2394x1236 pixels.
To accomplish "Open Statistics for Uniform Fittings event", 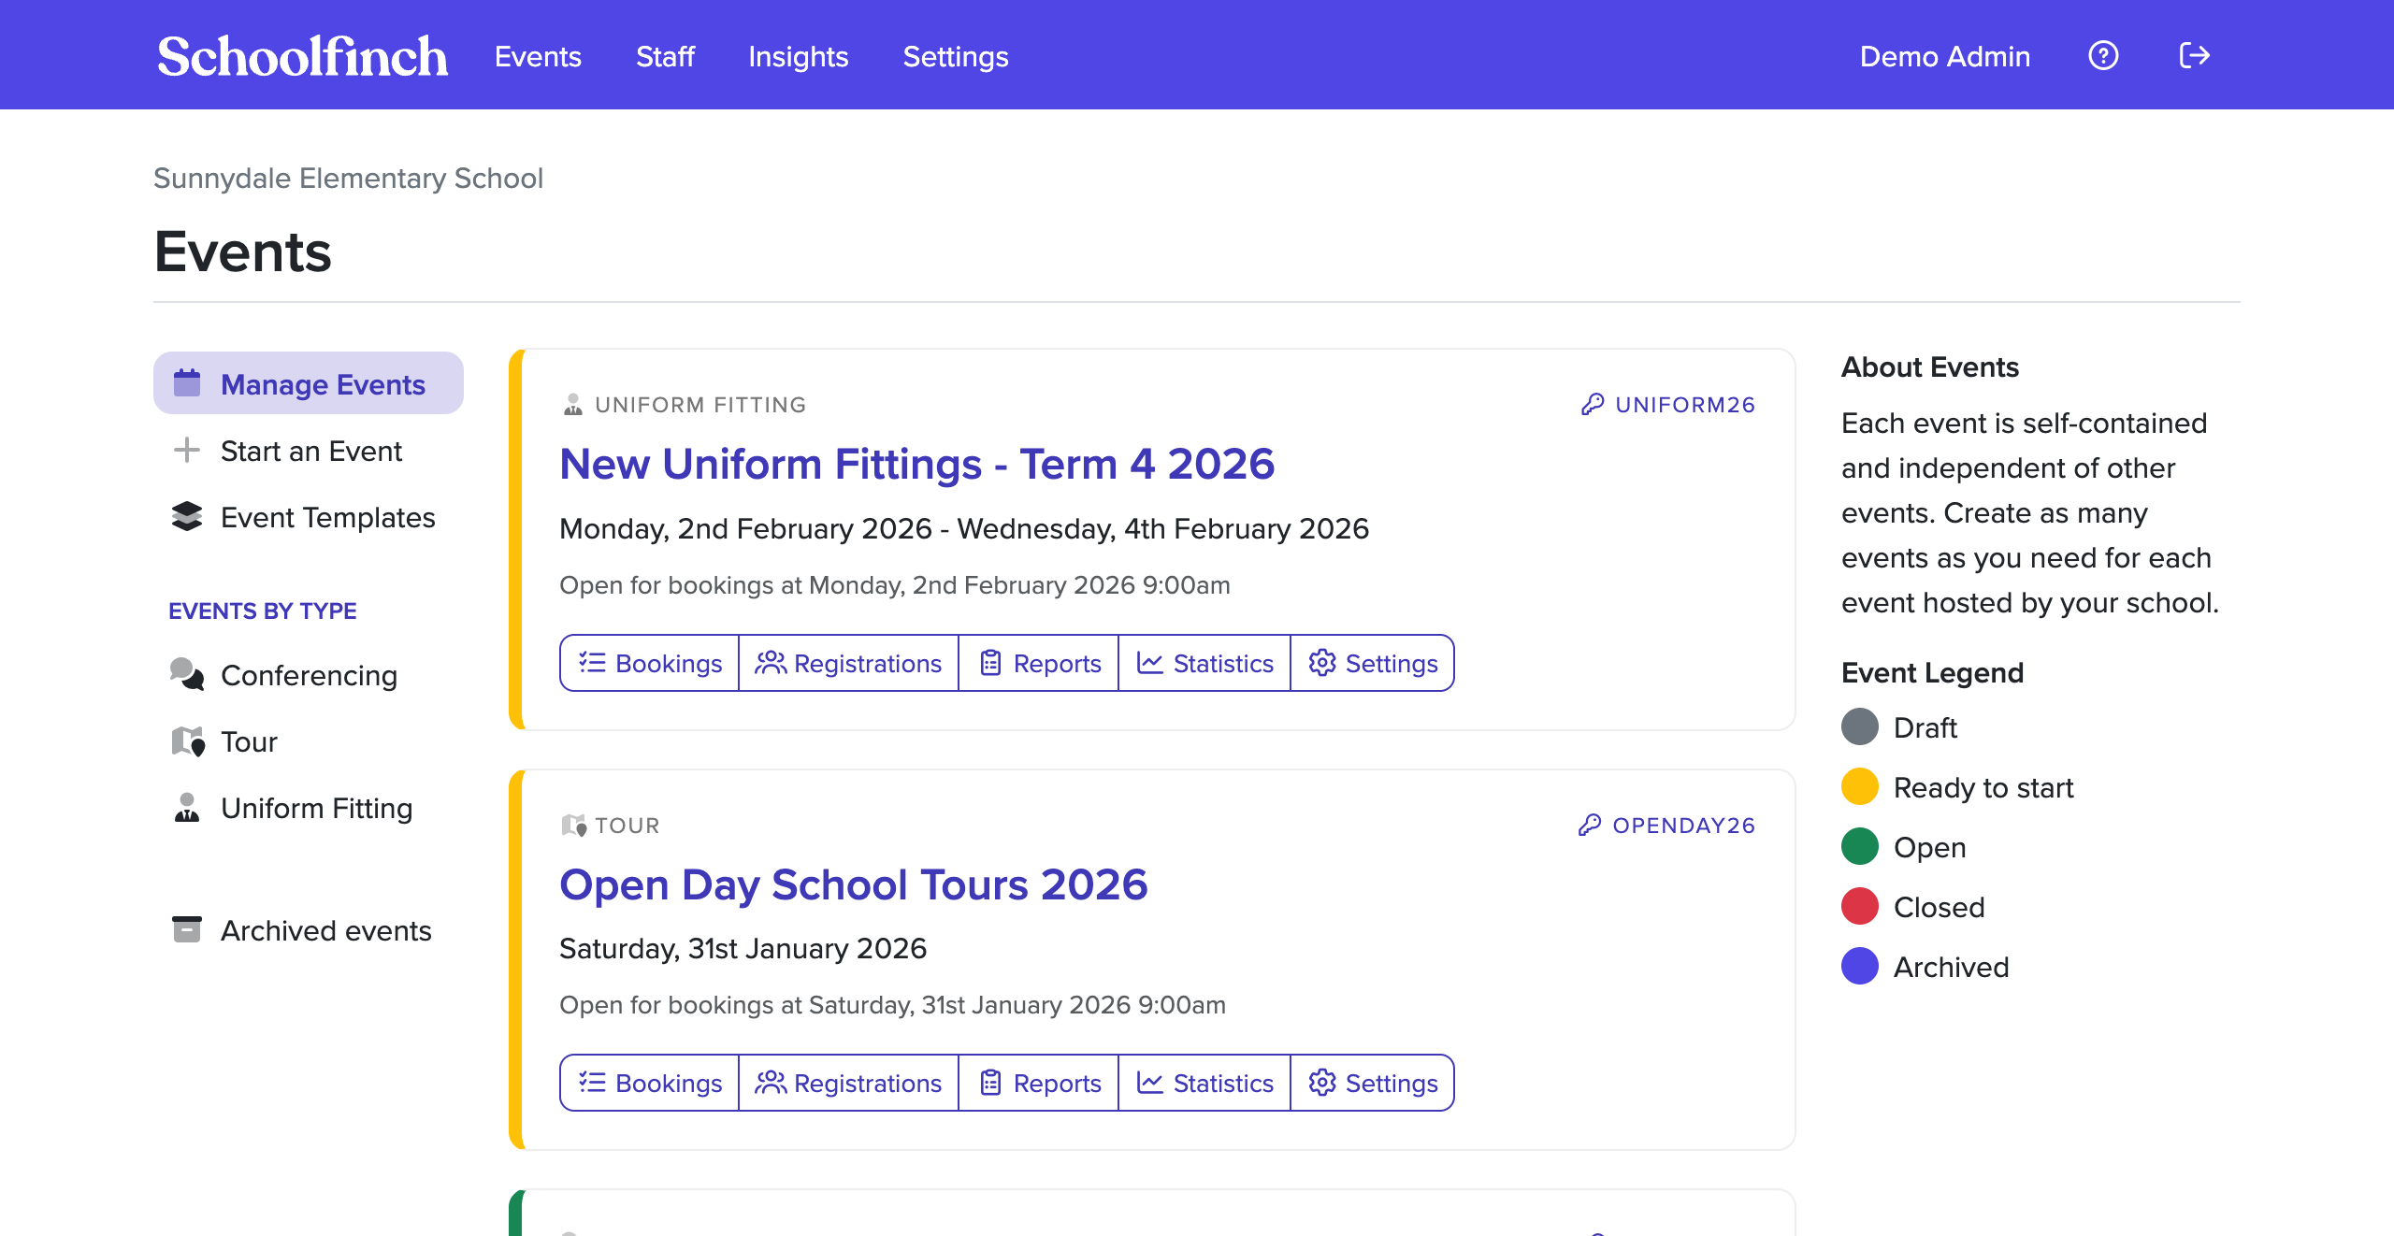I will (1204, 663).
